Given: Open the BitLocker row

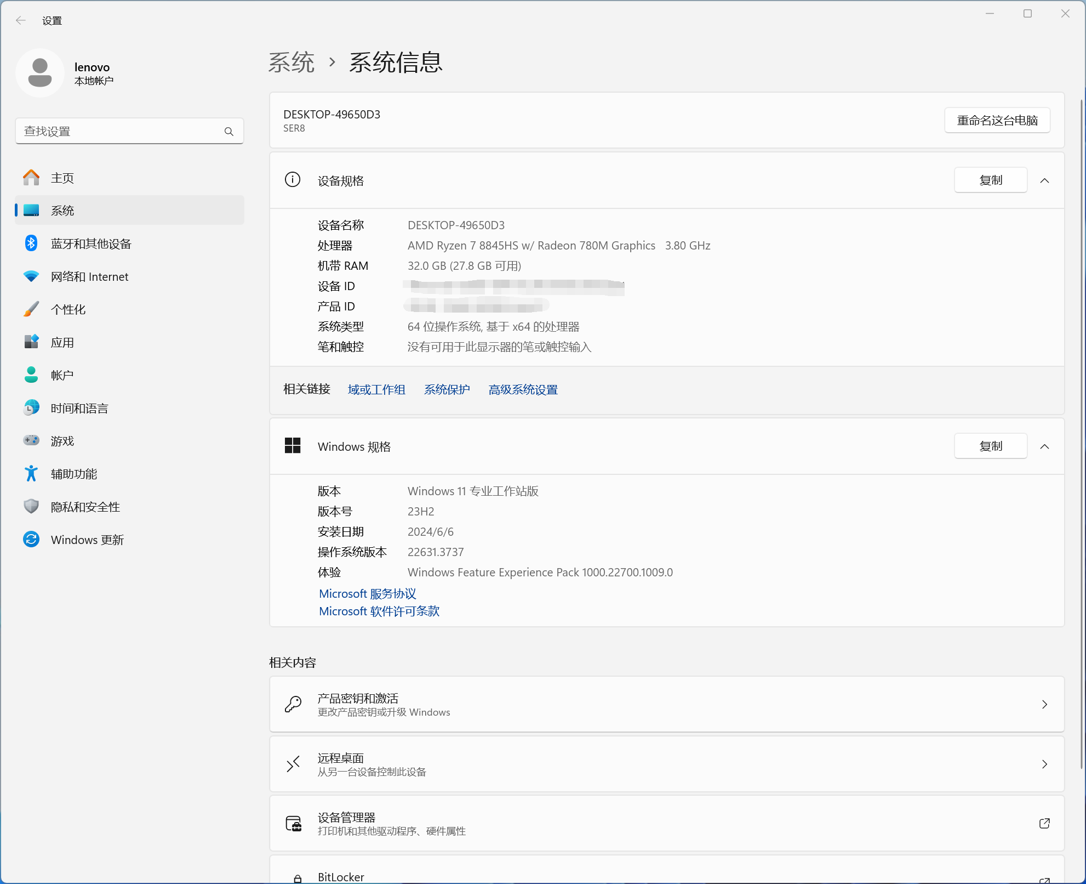Looking at the screenshot, I should click(x=667, y=869).
